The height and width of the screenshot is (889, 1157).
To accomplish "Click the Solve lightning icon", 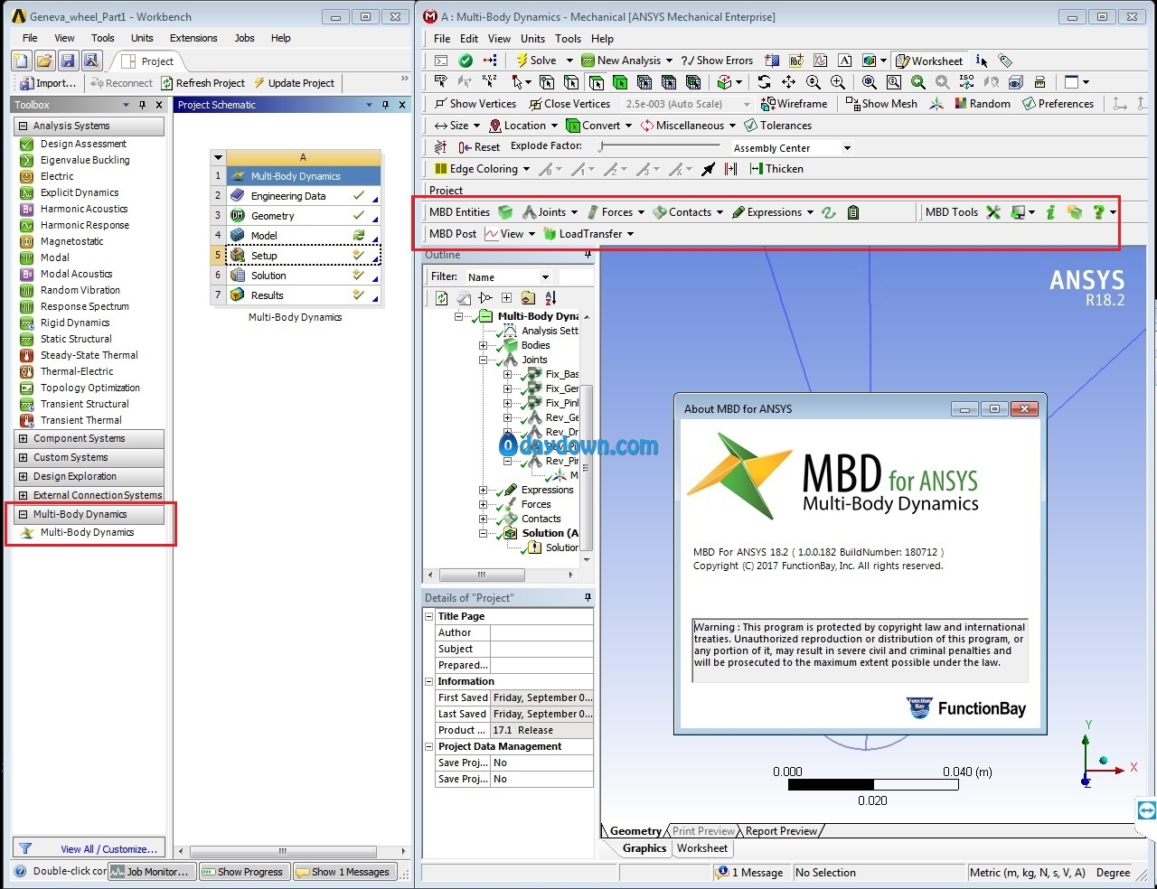I will (522, 61).
